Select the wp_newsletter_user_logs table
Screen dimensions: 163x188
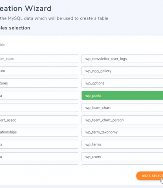[122, 59]
